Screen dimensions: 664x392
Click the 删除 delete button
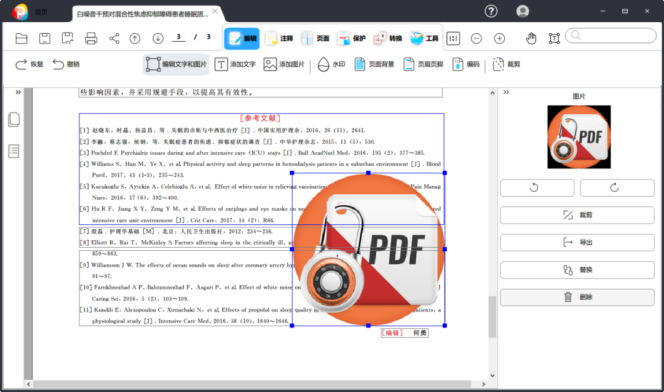[x=577, y=297]
